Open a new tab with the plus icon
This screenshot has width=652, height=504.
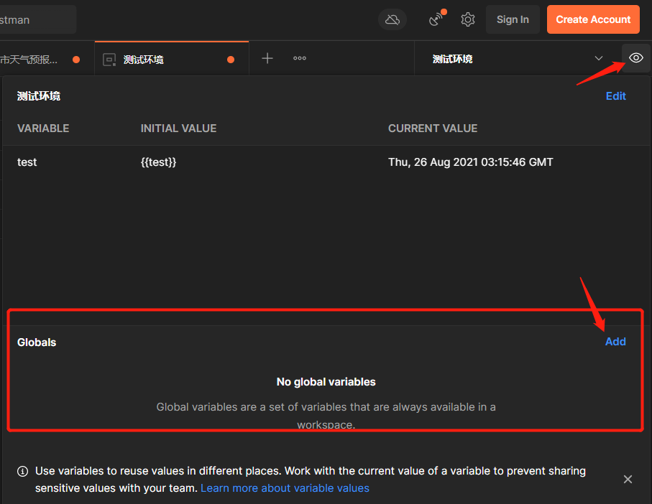tap(267, 59)
